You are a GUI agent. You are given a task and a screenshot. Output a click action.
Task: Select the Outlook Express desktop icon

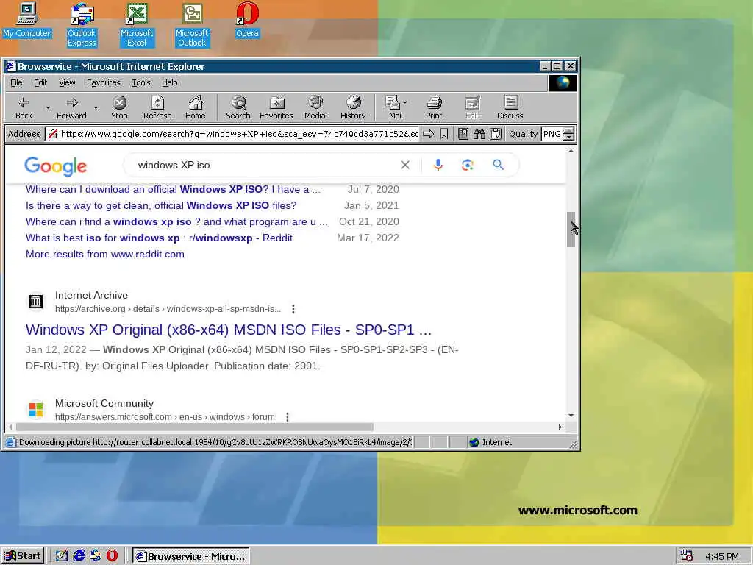tap(82, 24)
